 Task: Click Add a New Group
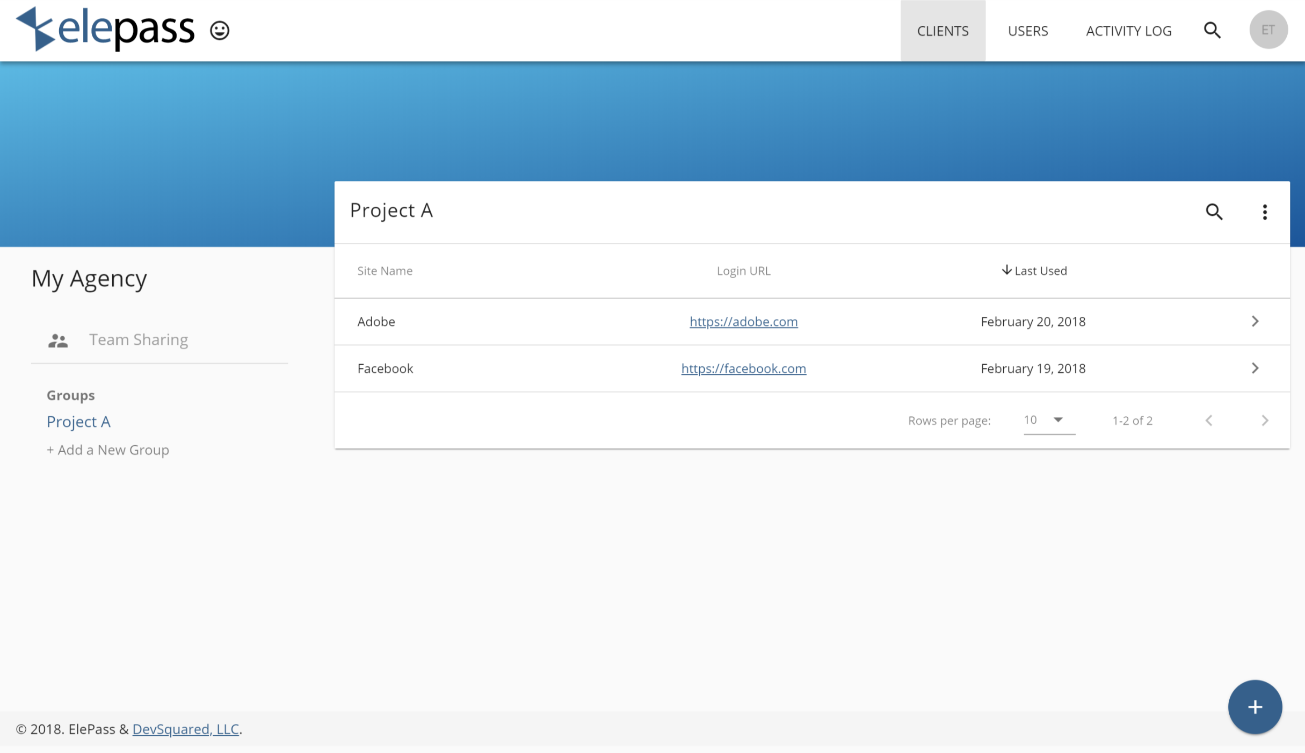click(108, 450)
